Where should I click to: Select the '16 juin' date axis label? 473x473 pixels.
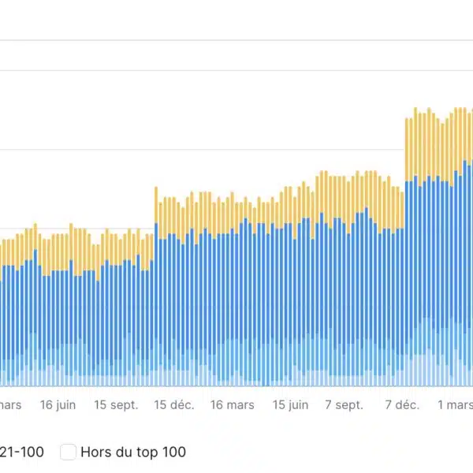pyautogui.click(x=57, y=404)
